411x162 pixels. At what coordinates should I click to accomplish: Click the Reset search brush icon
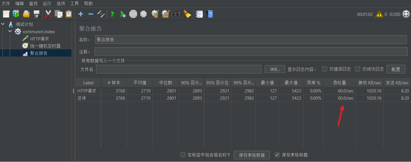pyautogui.click(x=188, y=14)
